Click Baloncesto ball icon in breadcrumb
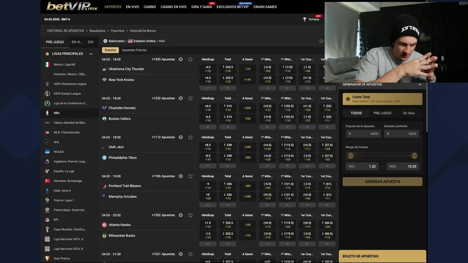Image resolution: width=468 pixels, height=263 pixels. [x=105, y=41]
